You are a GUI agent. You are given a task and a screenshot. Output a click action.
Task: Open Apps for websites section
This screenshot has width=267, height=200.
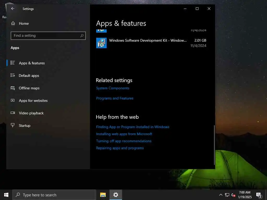coord(48,101)
